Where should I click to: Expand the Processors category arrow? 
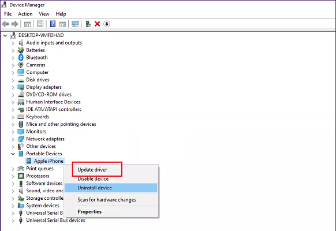pyautogui.click(x=13, y=176)
